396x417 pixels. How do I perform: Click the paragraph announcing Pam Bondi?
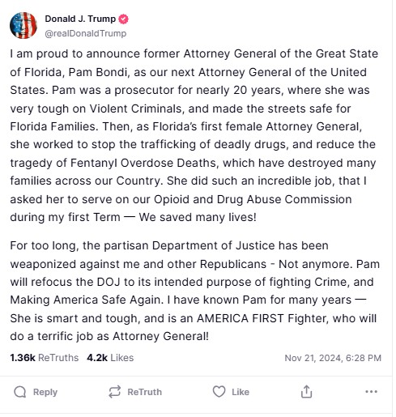click(194, 135)
